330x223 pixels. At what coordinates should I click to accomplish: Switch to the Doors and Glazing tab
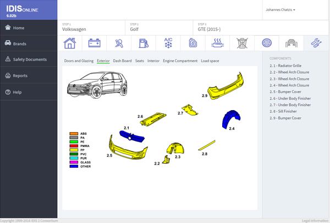coord(79,61)
